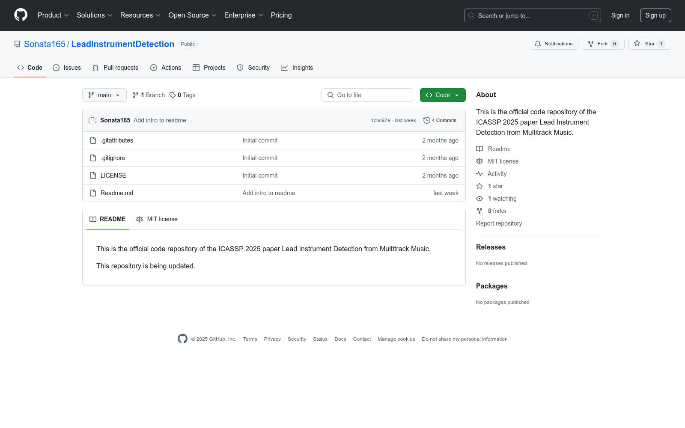Click the Docs link in the footer
Image resolution: width=685 pixels, height=428 pixels.
pyautogui.click(x=340, y=339)
